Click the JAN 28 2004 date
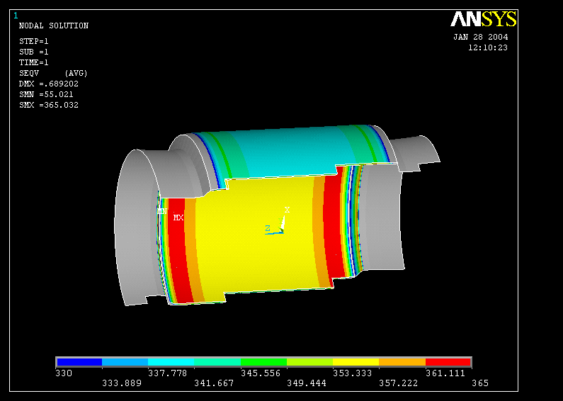Image resolution: width=563 pixels, height=401 pixels. click(481, 37)
